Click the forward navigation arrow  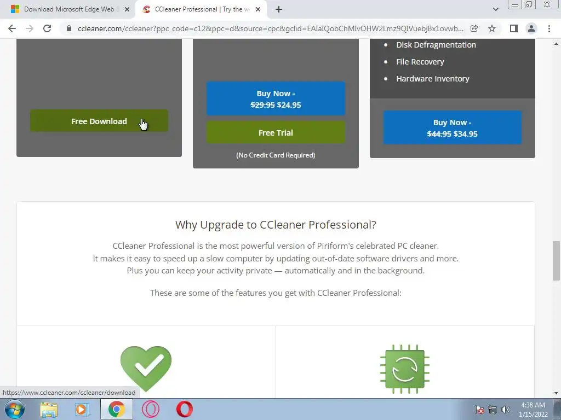[30, 28]
